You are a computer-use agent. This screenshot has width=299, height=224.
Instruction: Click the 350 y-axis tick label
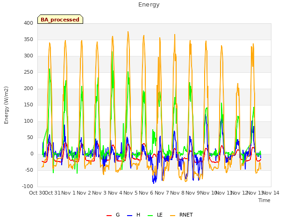tap(28, 39)
